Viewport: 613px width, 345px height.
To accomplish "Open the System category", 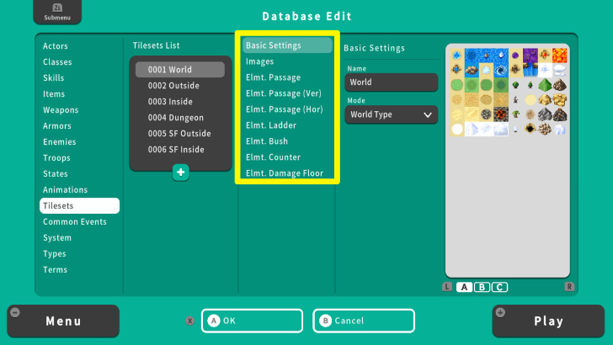I will 57,238.
